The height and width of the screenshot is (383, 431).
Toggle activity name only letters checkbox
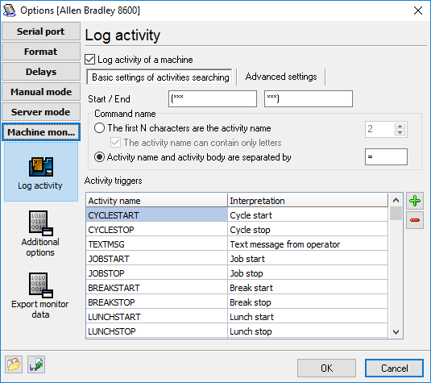115,143
